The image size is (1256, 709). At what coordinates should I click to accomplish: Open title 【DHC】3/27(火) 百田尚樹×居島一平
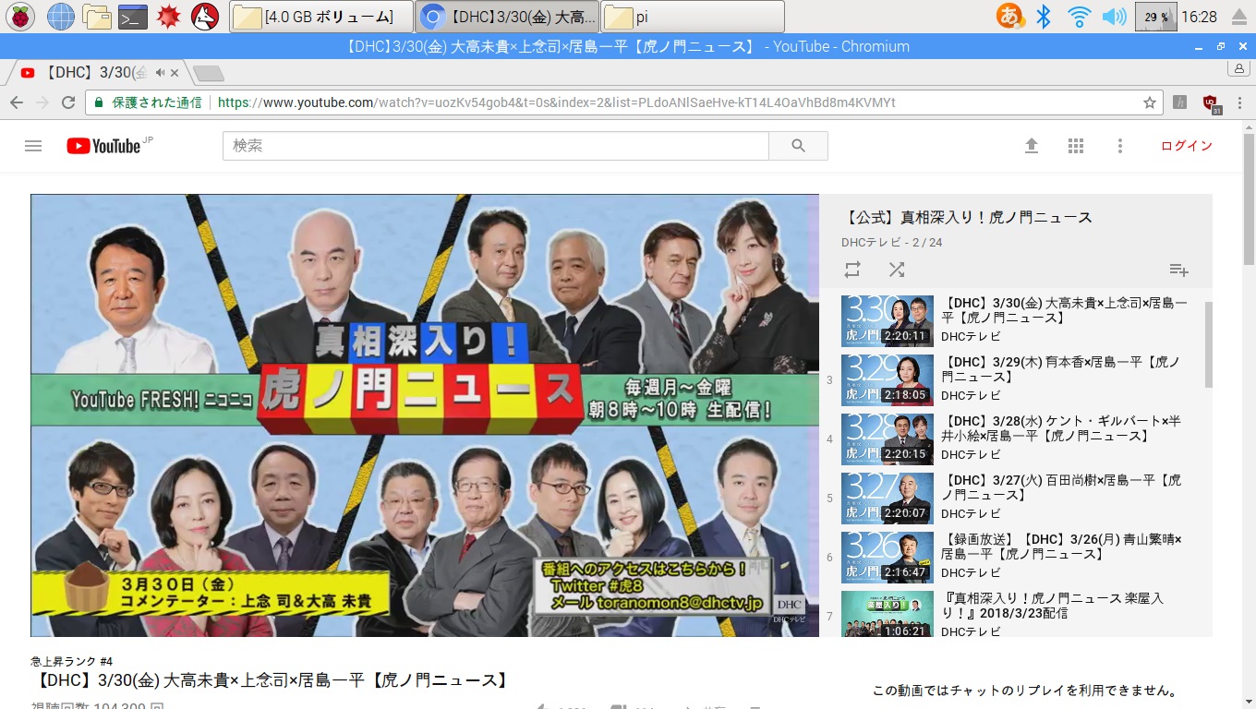pos(1061,487)
